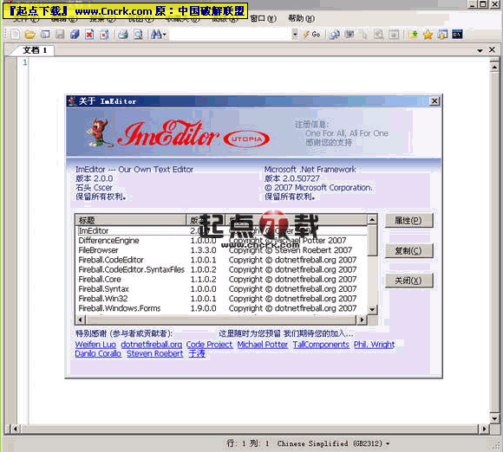Click the find-in-files icon right of Go

[335, 35]
